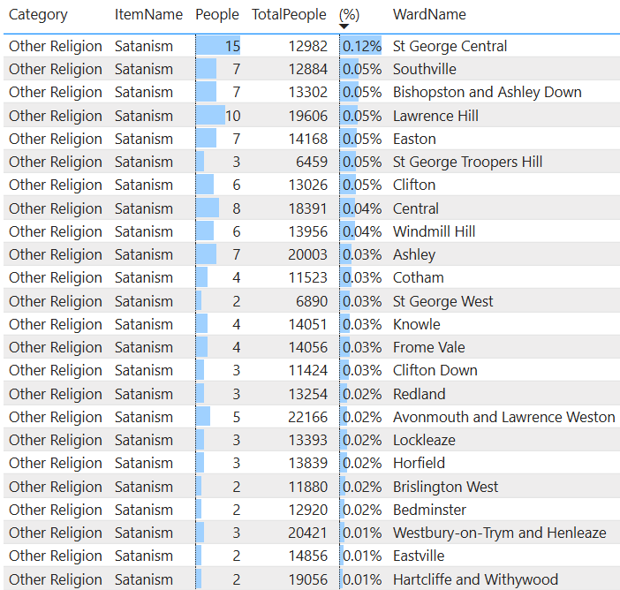Viewport: 620px width, 590px height.
Task: Sort by ItemName column header
Action: pyautogui.click(x=147, y=14)
